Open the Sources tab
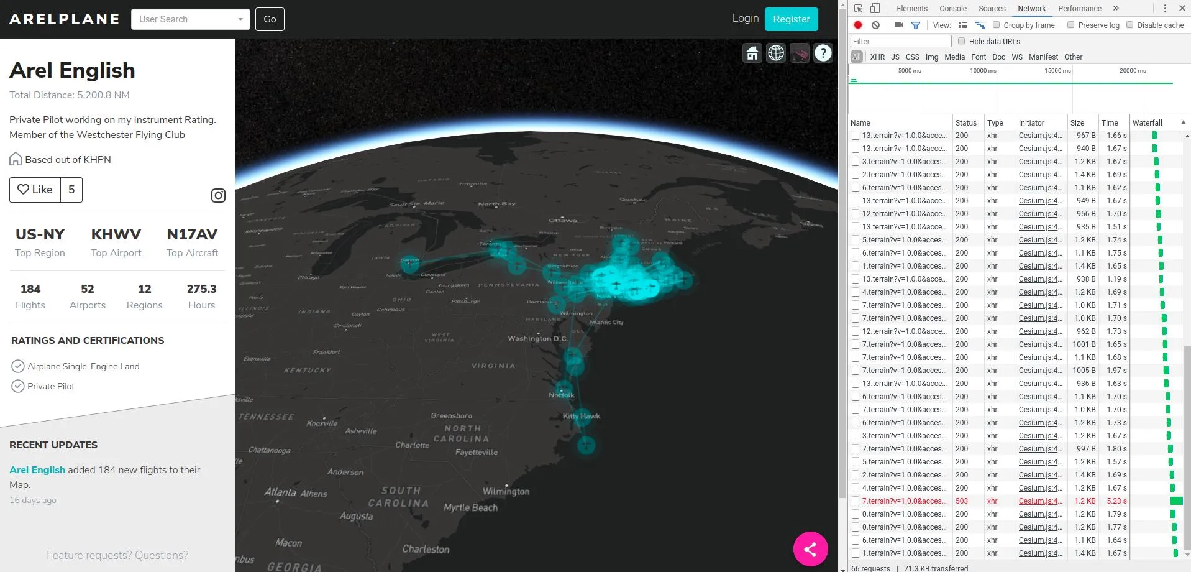 tap(992, 9)
